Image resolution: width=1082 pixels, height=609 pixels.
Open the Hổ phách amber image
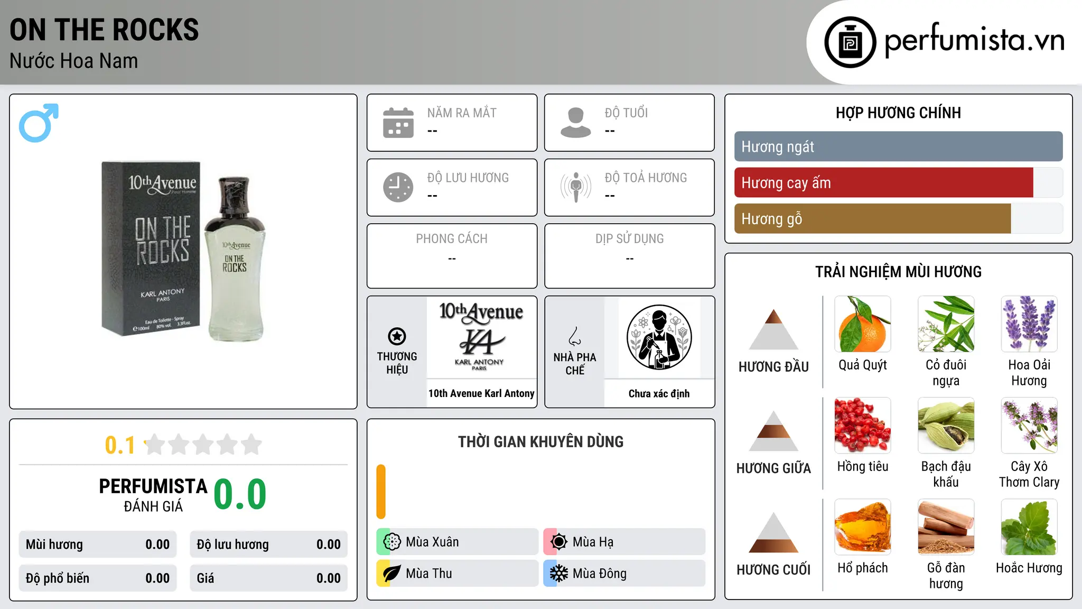[863, 527]
